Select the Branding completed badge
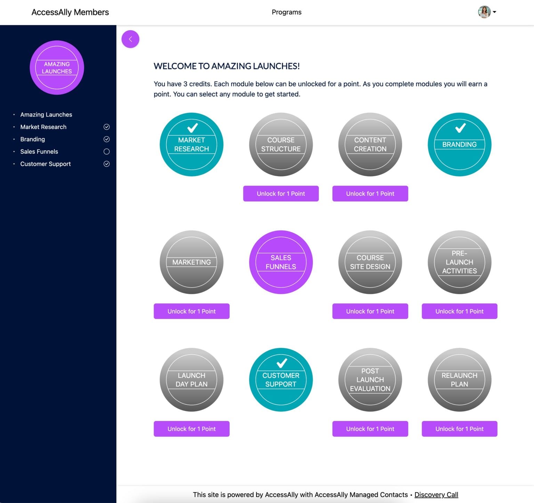This screenshot has height=503, width=534. 459,144
